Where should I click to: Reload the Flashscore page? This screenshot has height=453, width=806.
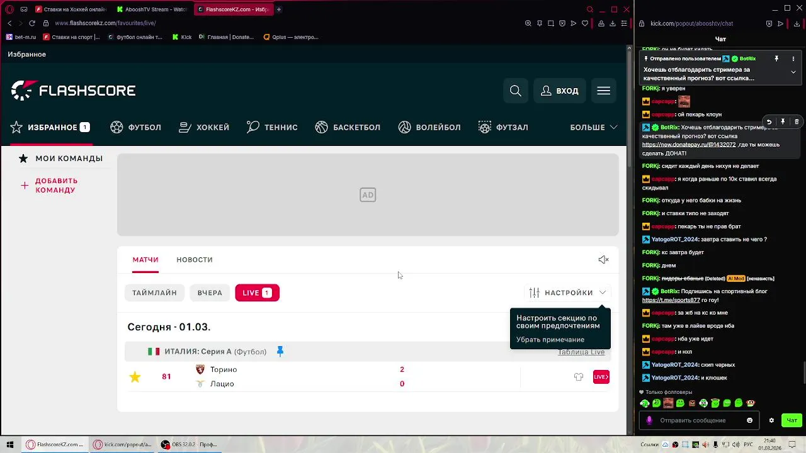click(32, 23)
